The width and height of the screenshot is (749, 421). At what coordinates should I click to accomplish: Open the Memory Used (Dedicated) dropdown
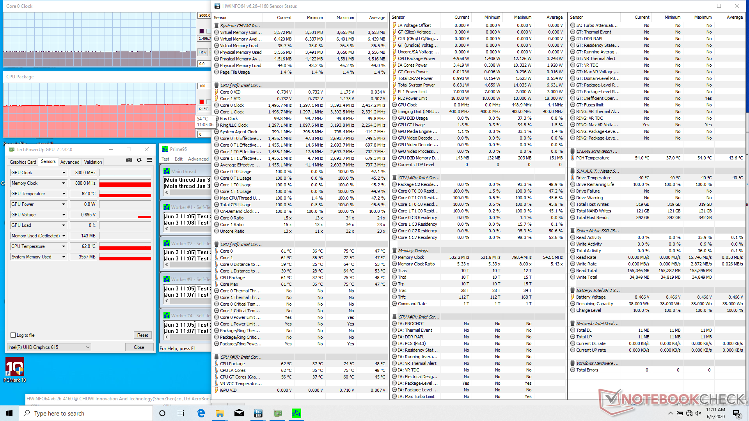tap(64, 236)
